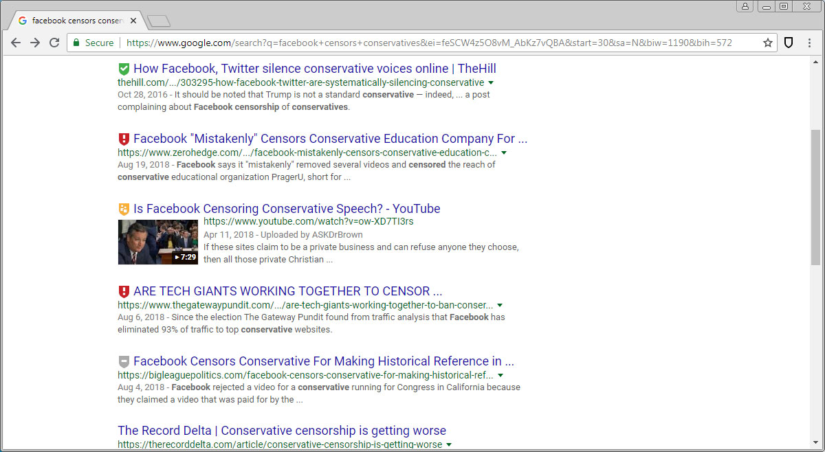
Task: Open 'Facebook Censors Conservative For Making Historical' link
Action: click(x=324, y=361)
